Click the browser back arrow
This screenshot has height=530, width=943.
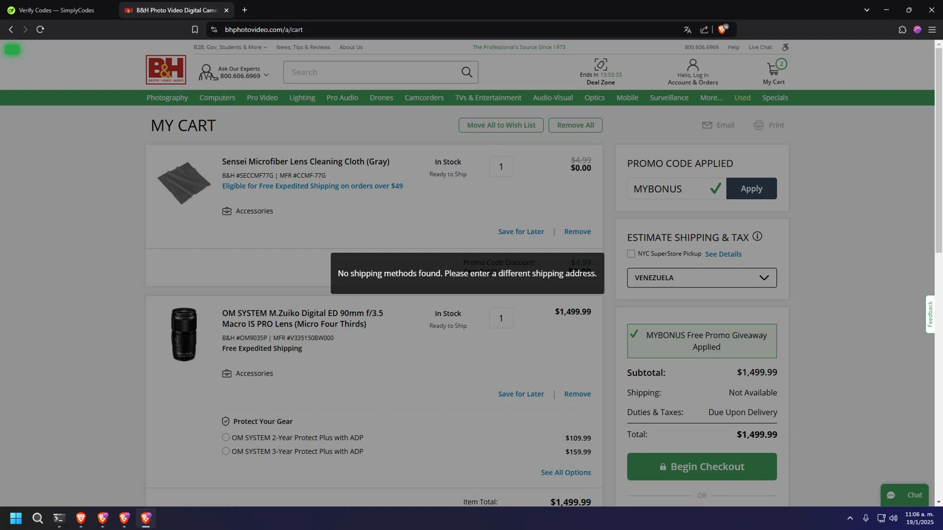click(x=11, y=30)
